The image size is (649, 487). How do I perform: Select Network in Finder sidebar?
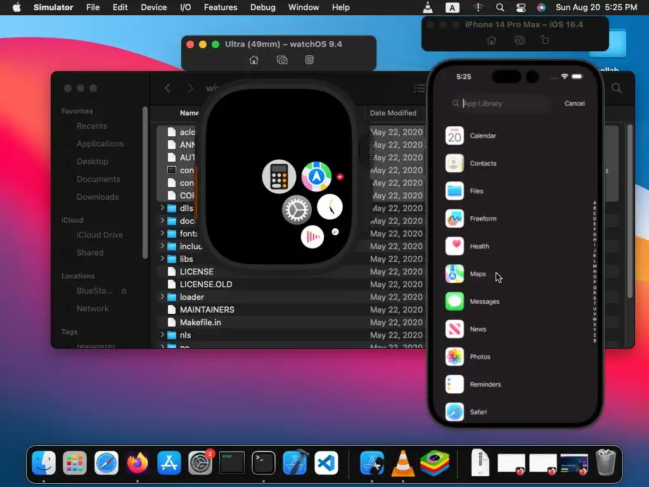[93, 309]
